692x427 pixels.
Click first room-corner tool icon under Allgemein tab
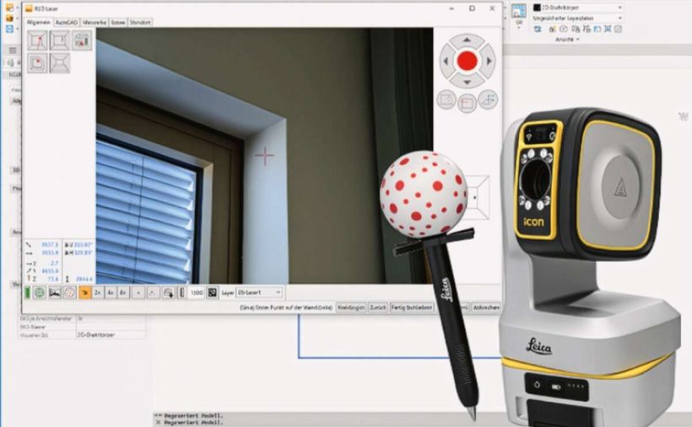coord(37,41)
